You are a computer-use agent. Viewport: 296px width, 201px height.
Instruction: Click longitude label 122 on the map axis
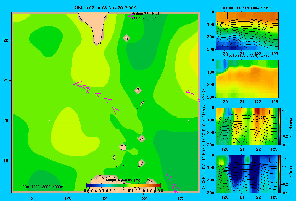[144, 198]
